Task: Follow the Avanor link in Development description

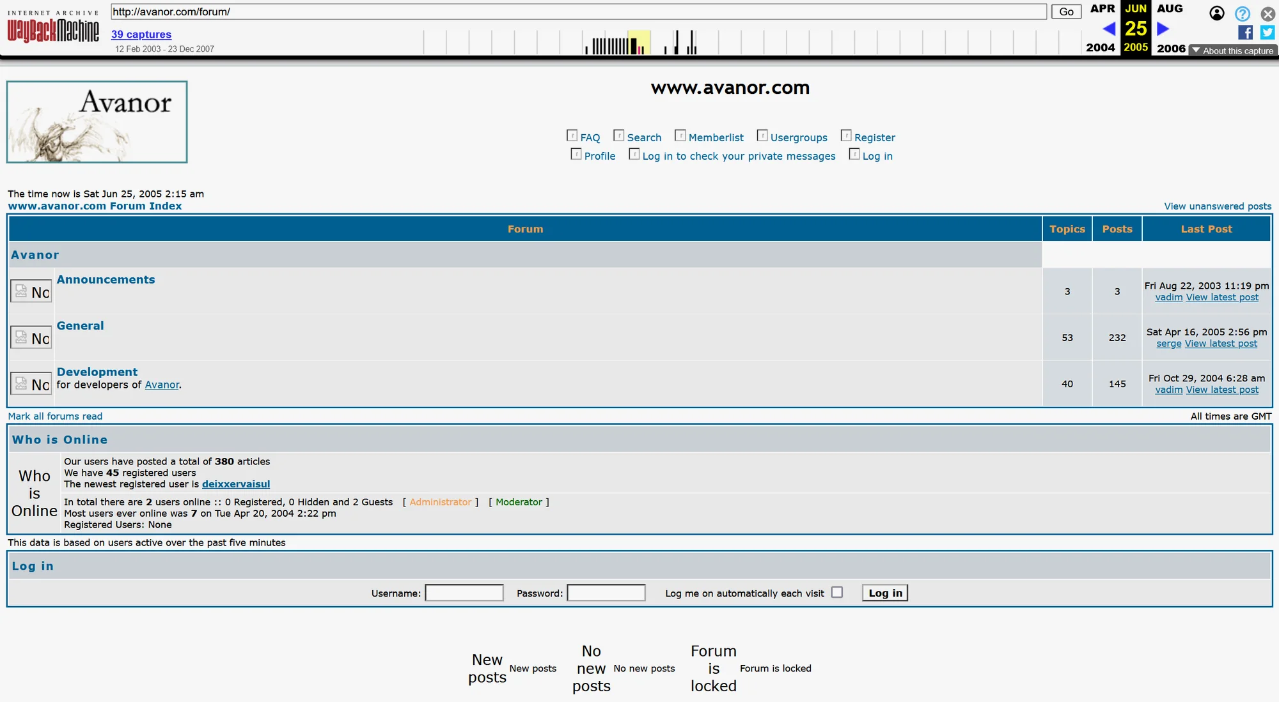Action: 162,385
